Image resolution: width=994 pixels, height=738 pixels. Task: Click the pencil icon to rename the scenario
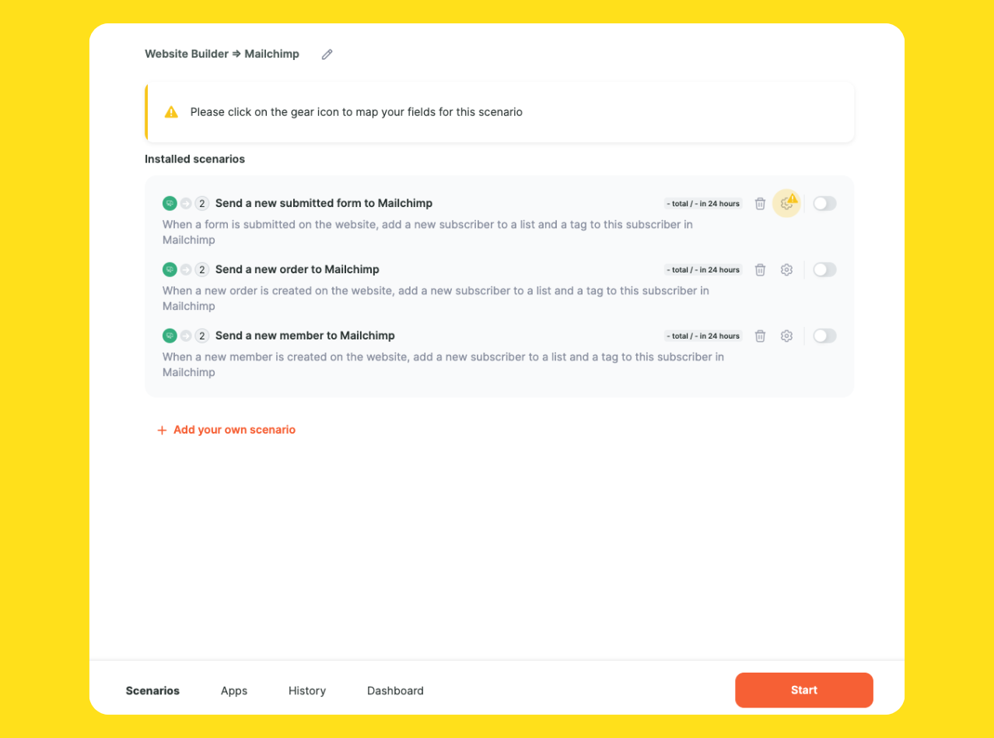pos(326,54)
